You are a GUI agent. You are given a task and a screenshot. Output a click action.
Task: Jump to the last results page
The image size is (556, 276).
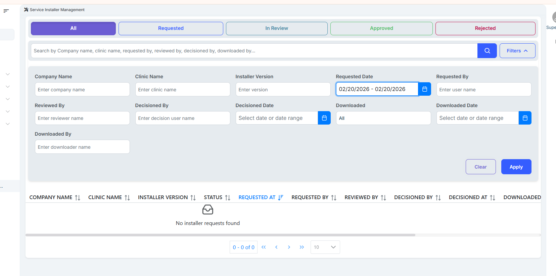302,247
